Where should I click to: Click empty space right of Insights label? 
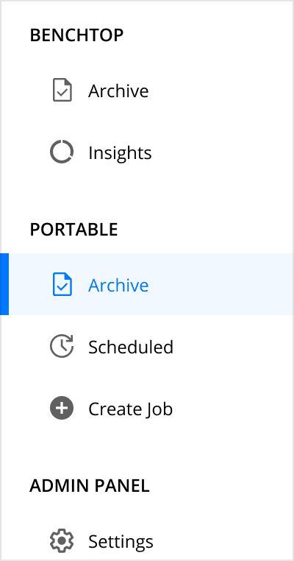pos(221,152)
